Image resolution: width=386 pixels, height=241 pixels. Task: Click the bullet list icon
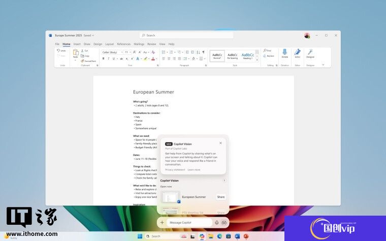(164, 52)
